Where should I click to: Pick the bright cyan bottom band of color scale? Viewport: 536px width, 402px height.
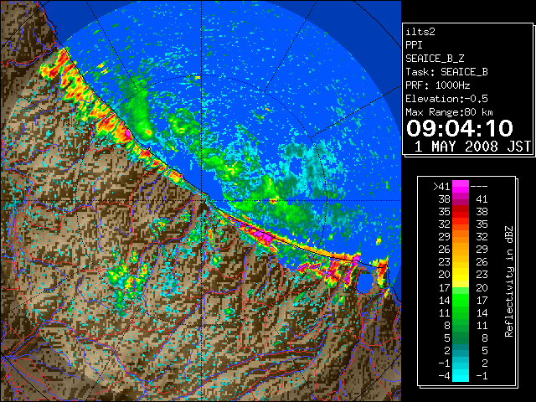click(461, 375)
